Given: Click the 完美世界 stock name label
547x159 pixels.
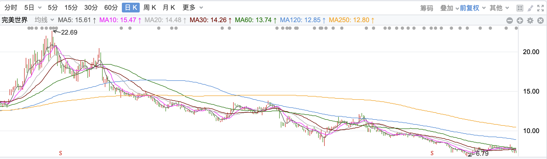Looking at the screenshot, I should pyautogui.click(x=15, y=20).
